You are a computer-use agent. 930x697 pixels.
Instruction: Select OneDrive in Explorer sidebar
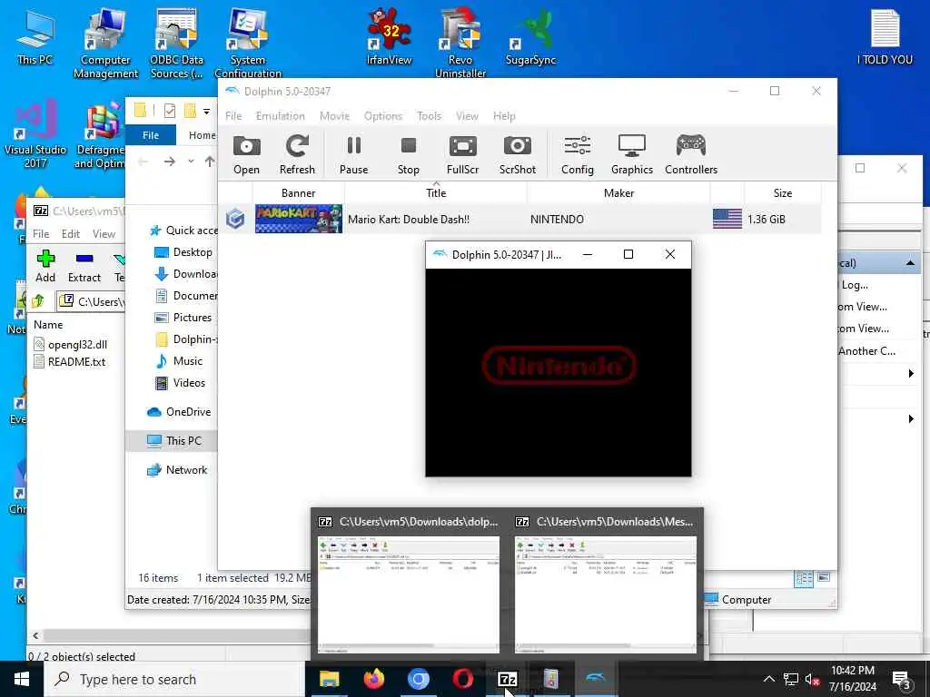pos(179,412)
